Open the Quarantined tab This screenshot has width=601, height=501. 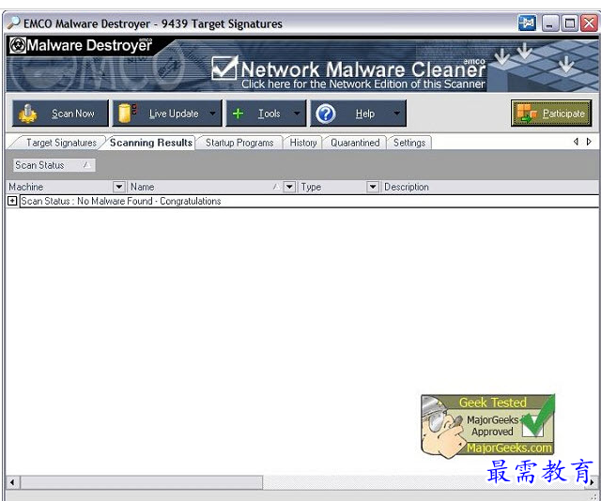(355, 143)
